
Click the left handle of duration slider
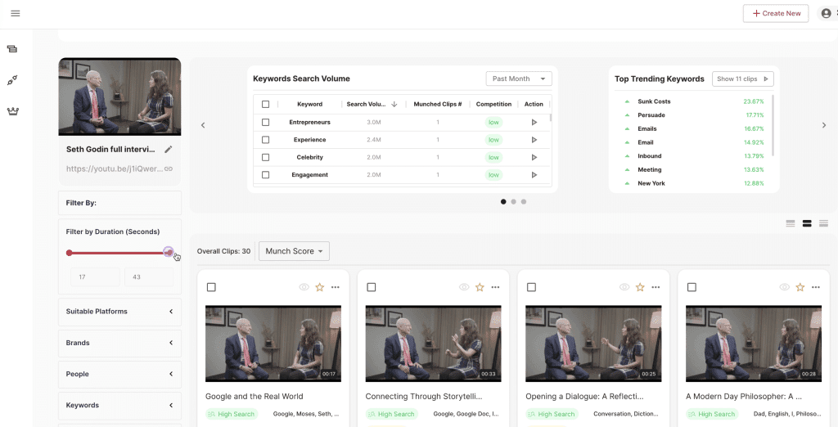(69, 253)
